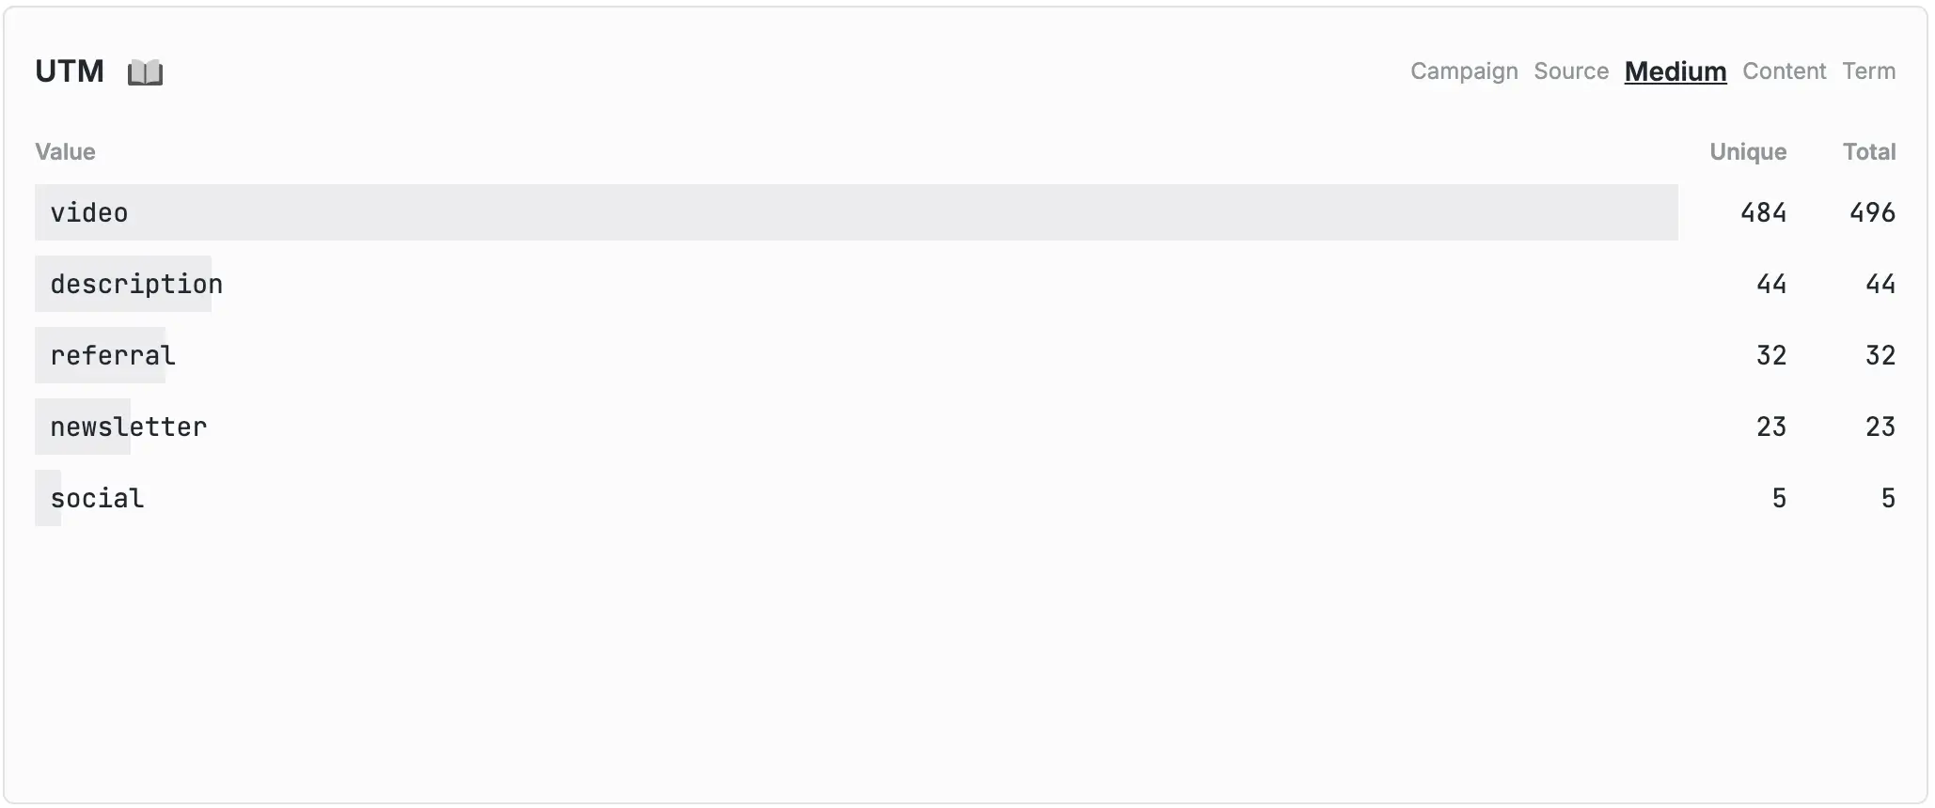
Task: Click the social medium row
Action: click(x=98, y=499)
